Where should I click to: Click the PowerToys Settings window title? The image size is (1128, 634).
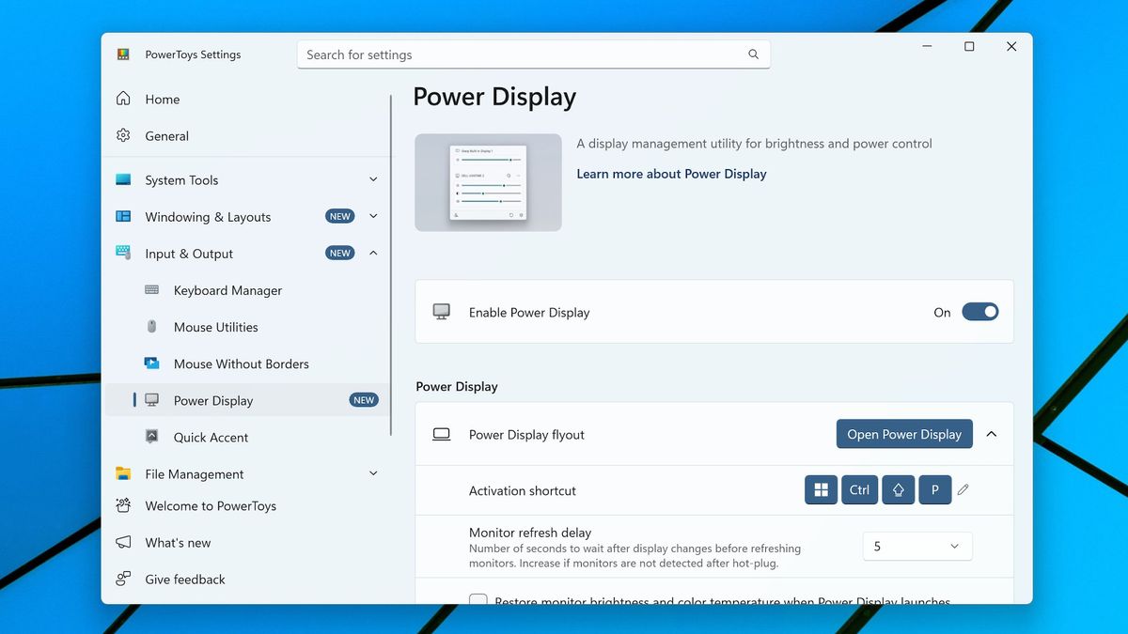(193, 54)
